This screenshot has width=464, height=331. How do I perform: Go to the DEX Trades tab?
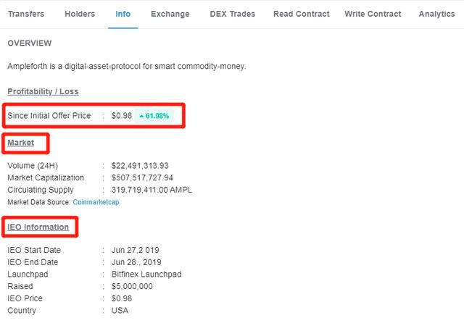point(232,14)
